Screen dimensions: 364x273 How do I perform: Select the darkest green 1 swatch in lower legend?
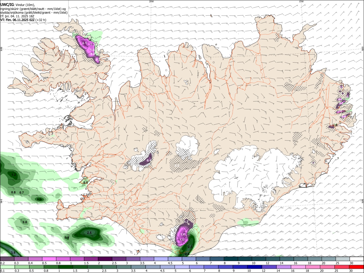tap(65, 267)
